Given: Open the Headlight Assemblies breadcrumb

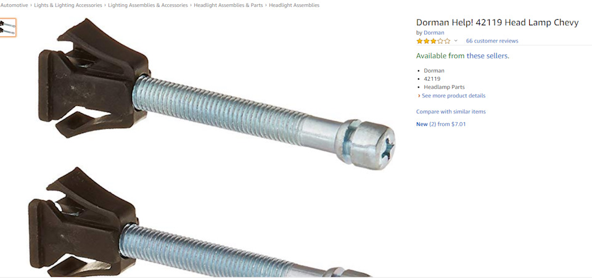Looking at the screenshot, I should 294,6.
